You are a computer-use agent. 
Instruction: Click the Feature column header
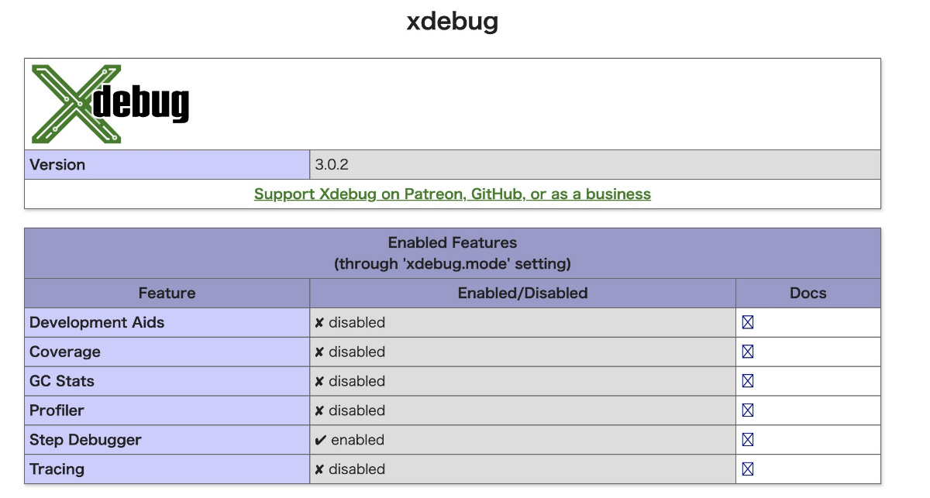[x=167, y=294]
